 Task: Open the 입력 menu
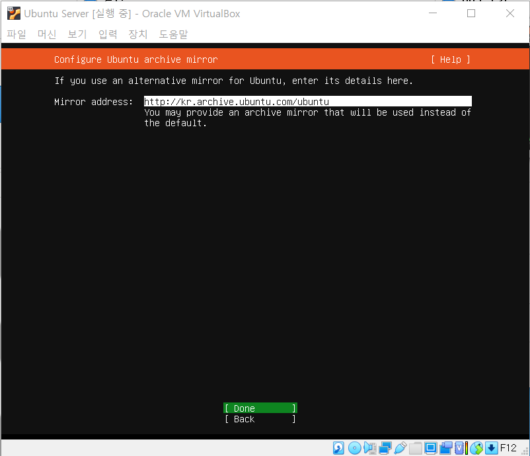(x=108, y=34)
